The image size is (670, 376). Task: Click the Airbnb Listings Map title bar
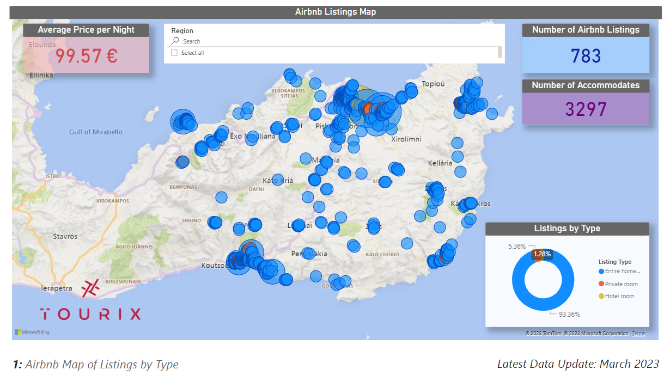[x=335, y=12]
